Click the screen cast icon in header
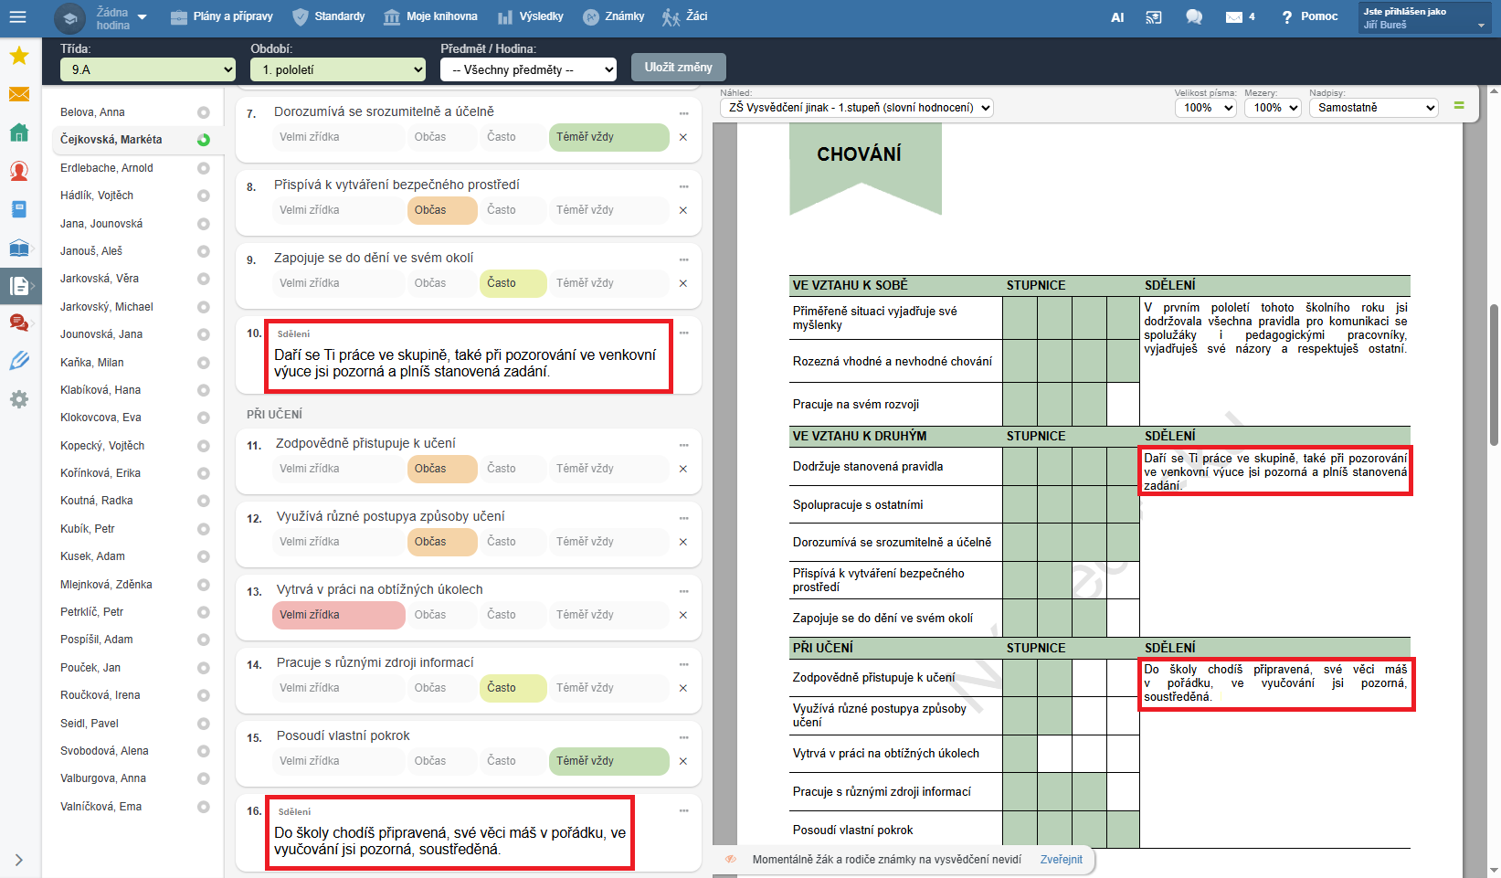 1154,17
